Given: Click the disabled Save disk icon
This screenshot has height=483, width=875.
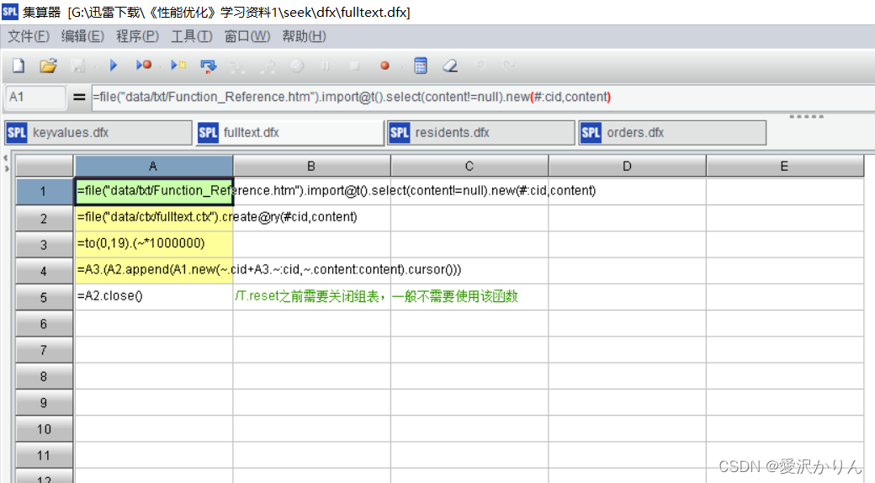Looking at the screenshot, I should tap(77, 66).
